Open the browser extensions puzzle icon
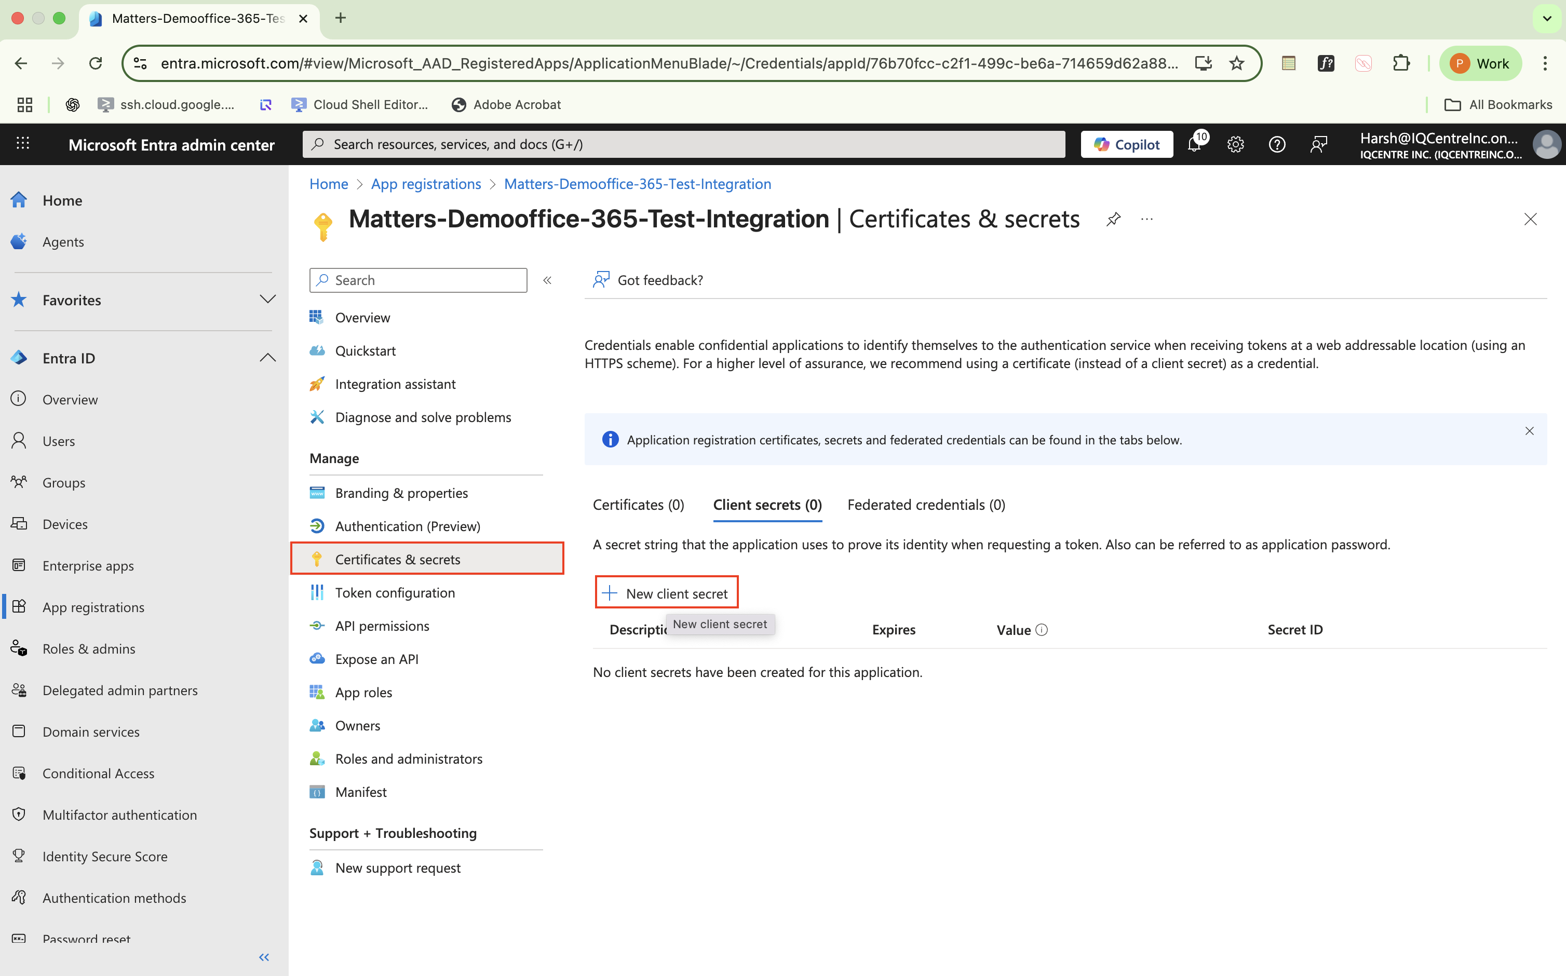 coord(1401,63)
